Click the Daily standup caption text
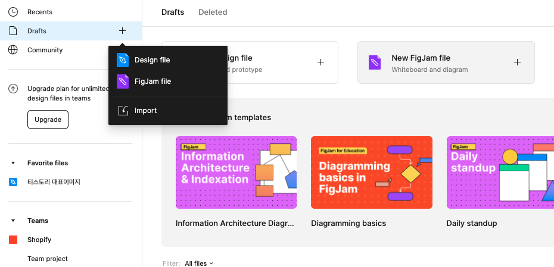Screen dimensions: 554x267 click(x=472, y=223)
